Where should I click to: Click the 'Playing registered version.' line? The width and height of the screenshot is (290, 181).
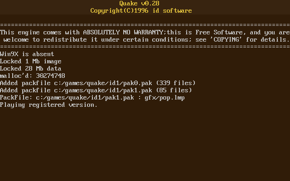tap(48, 105)
